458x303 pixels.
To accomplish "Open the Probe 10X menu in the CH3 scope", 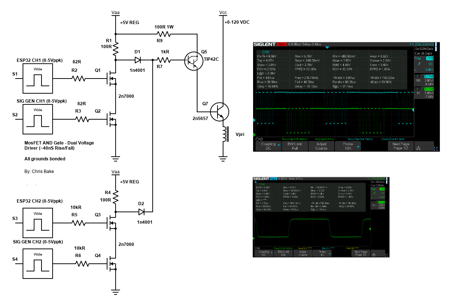I will [x=348, y=146].
